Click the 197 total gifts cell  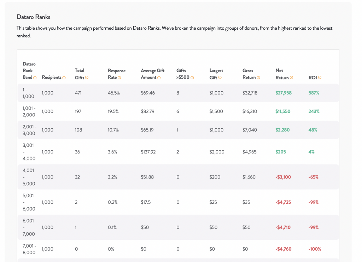click(78, 111)
